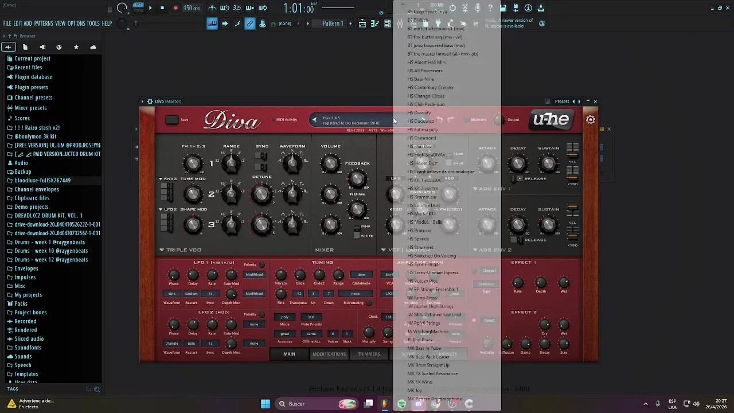Toggle LFO 1 Polarity switch
The image size is (734, 413).
point(262,265)
